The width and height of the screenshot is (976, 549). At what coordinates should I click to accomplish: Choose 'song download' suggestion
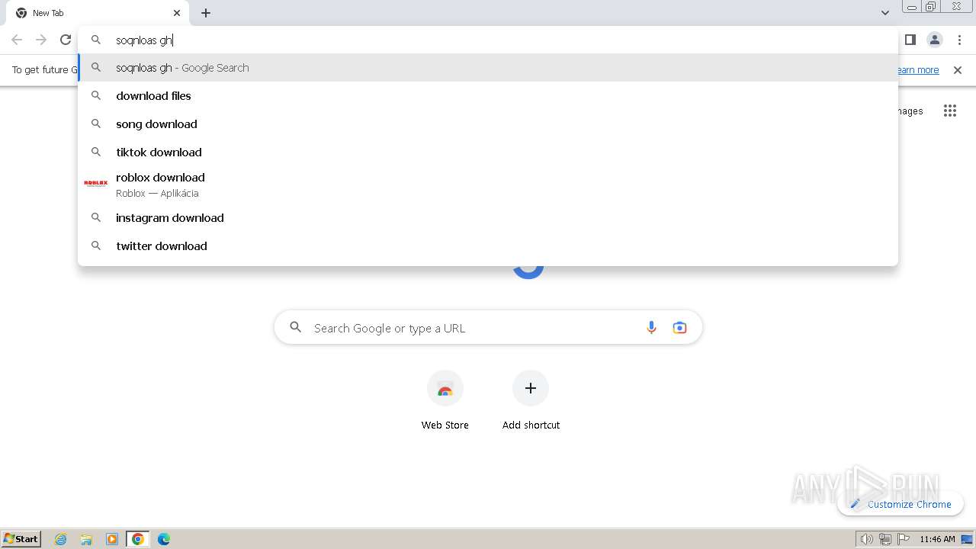click(x=488, y=124)
